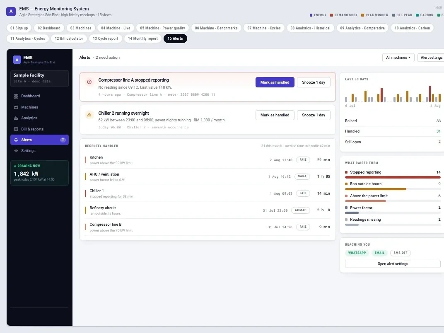
Task: Click the Readings missing cause row
Action: pyautogui.click(x=393, y=222)
